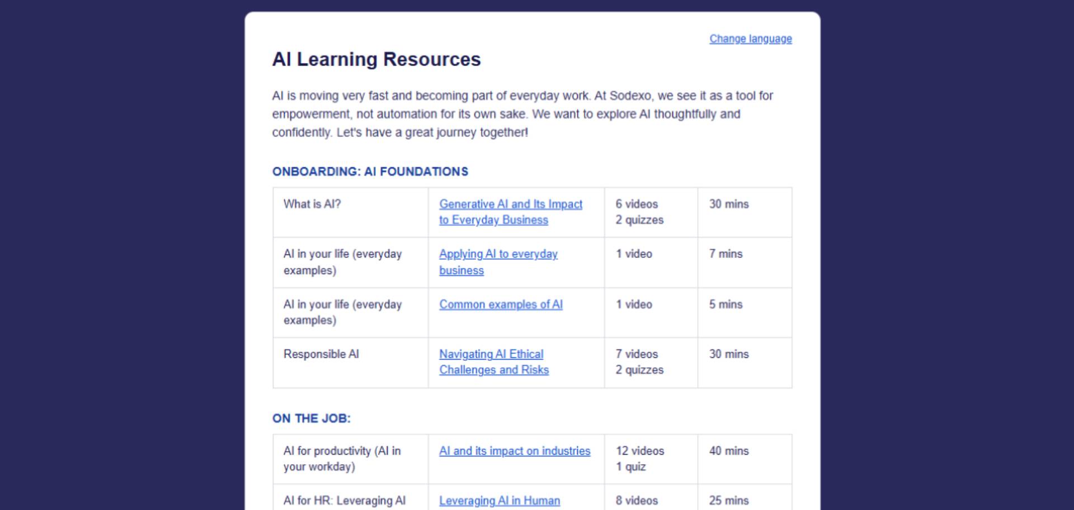Click the 8 videos cell
The image size is (1074, 510).
coord(651,498)
